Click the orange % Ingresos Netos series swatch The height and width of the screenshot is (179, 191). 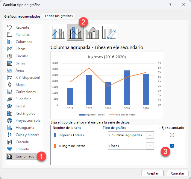[55, 146]
